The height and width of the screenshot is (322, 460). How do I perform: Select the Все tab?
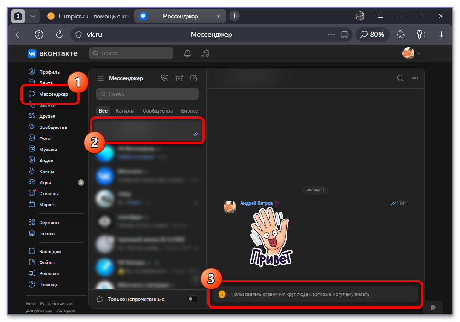(103, 111)
